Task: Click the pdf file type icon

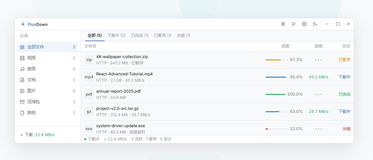Action: 89,94
